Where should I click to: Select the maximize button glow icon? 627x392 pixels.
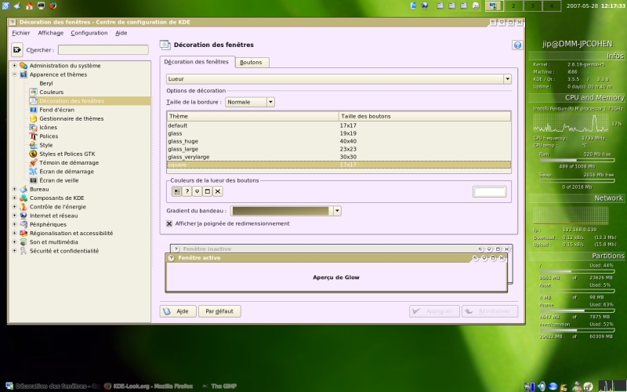[x=207, y=191]
